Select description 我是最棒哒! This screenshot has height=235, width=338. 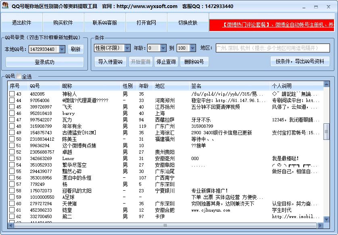click(x=286, y=158)
